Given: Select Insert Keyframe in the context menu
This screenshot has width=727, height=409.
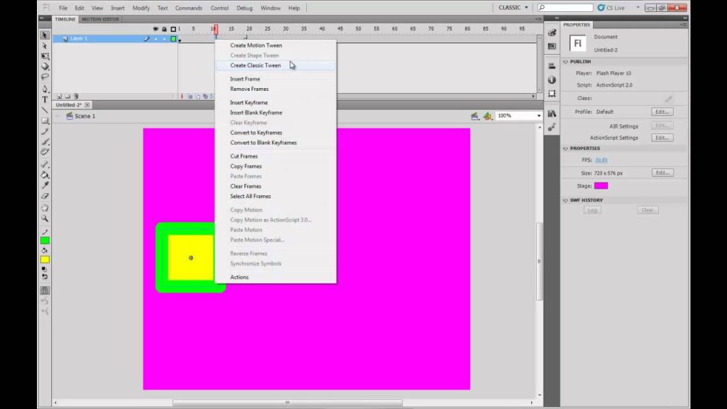Looking at the screenshot, I should pos(249,102).
